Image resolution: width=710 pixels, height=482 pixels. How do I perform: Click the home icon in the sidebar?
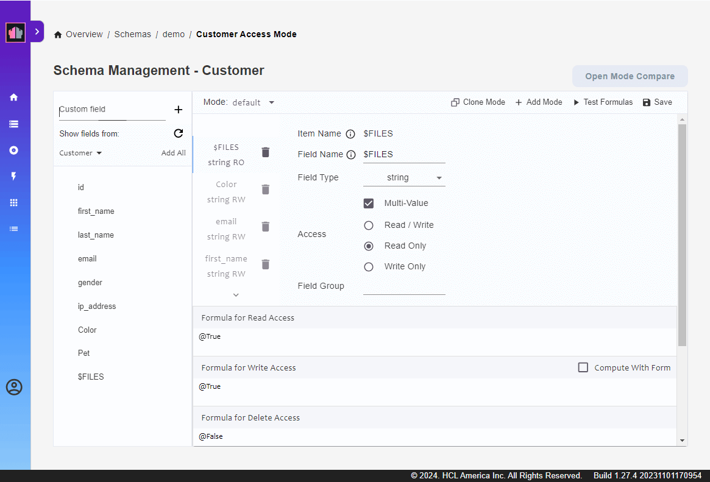point(14,97)
